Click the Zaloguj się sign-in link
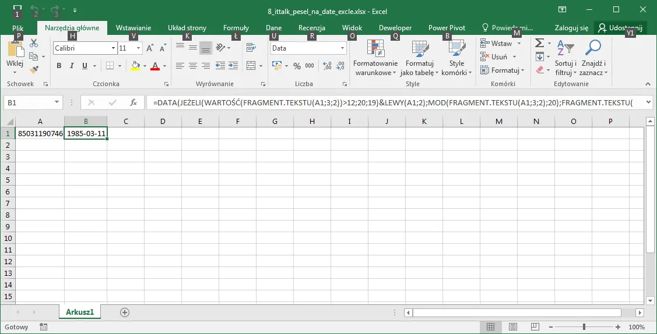 click(571, 28)
